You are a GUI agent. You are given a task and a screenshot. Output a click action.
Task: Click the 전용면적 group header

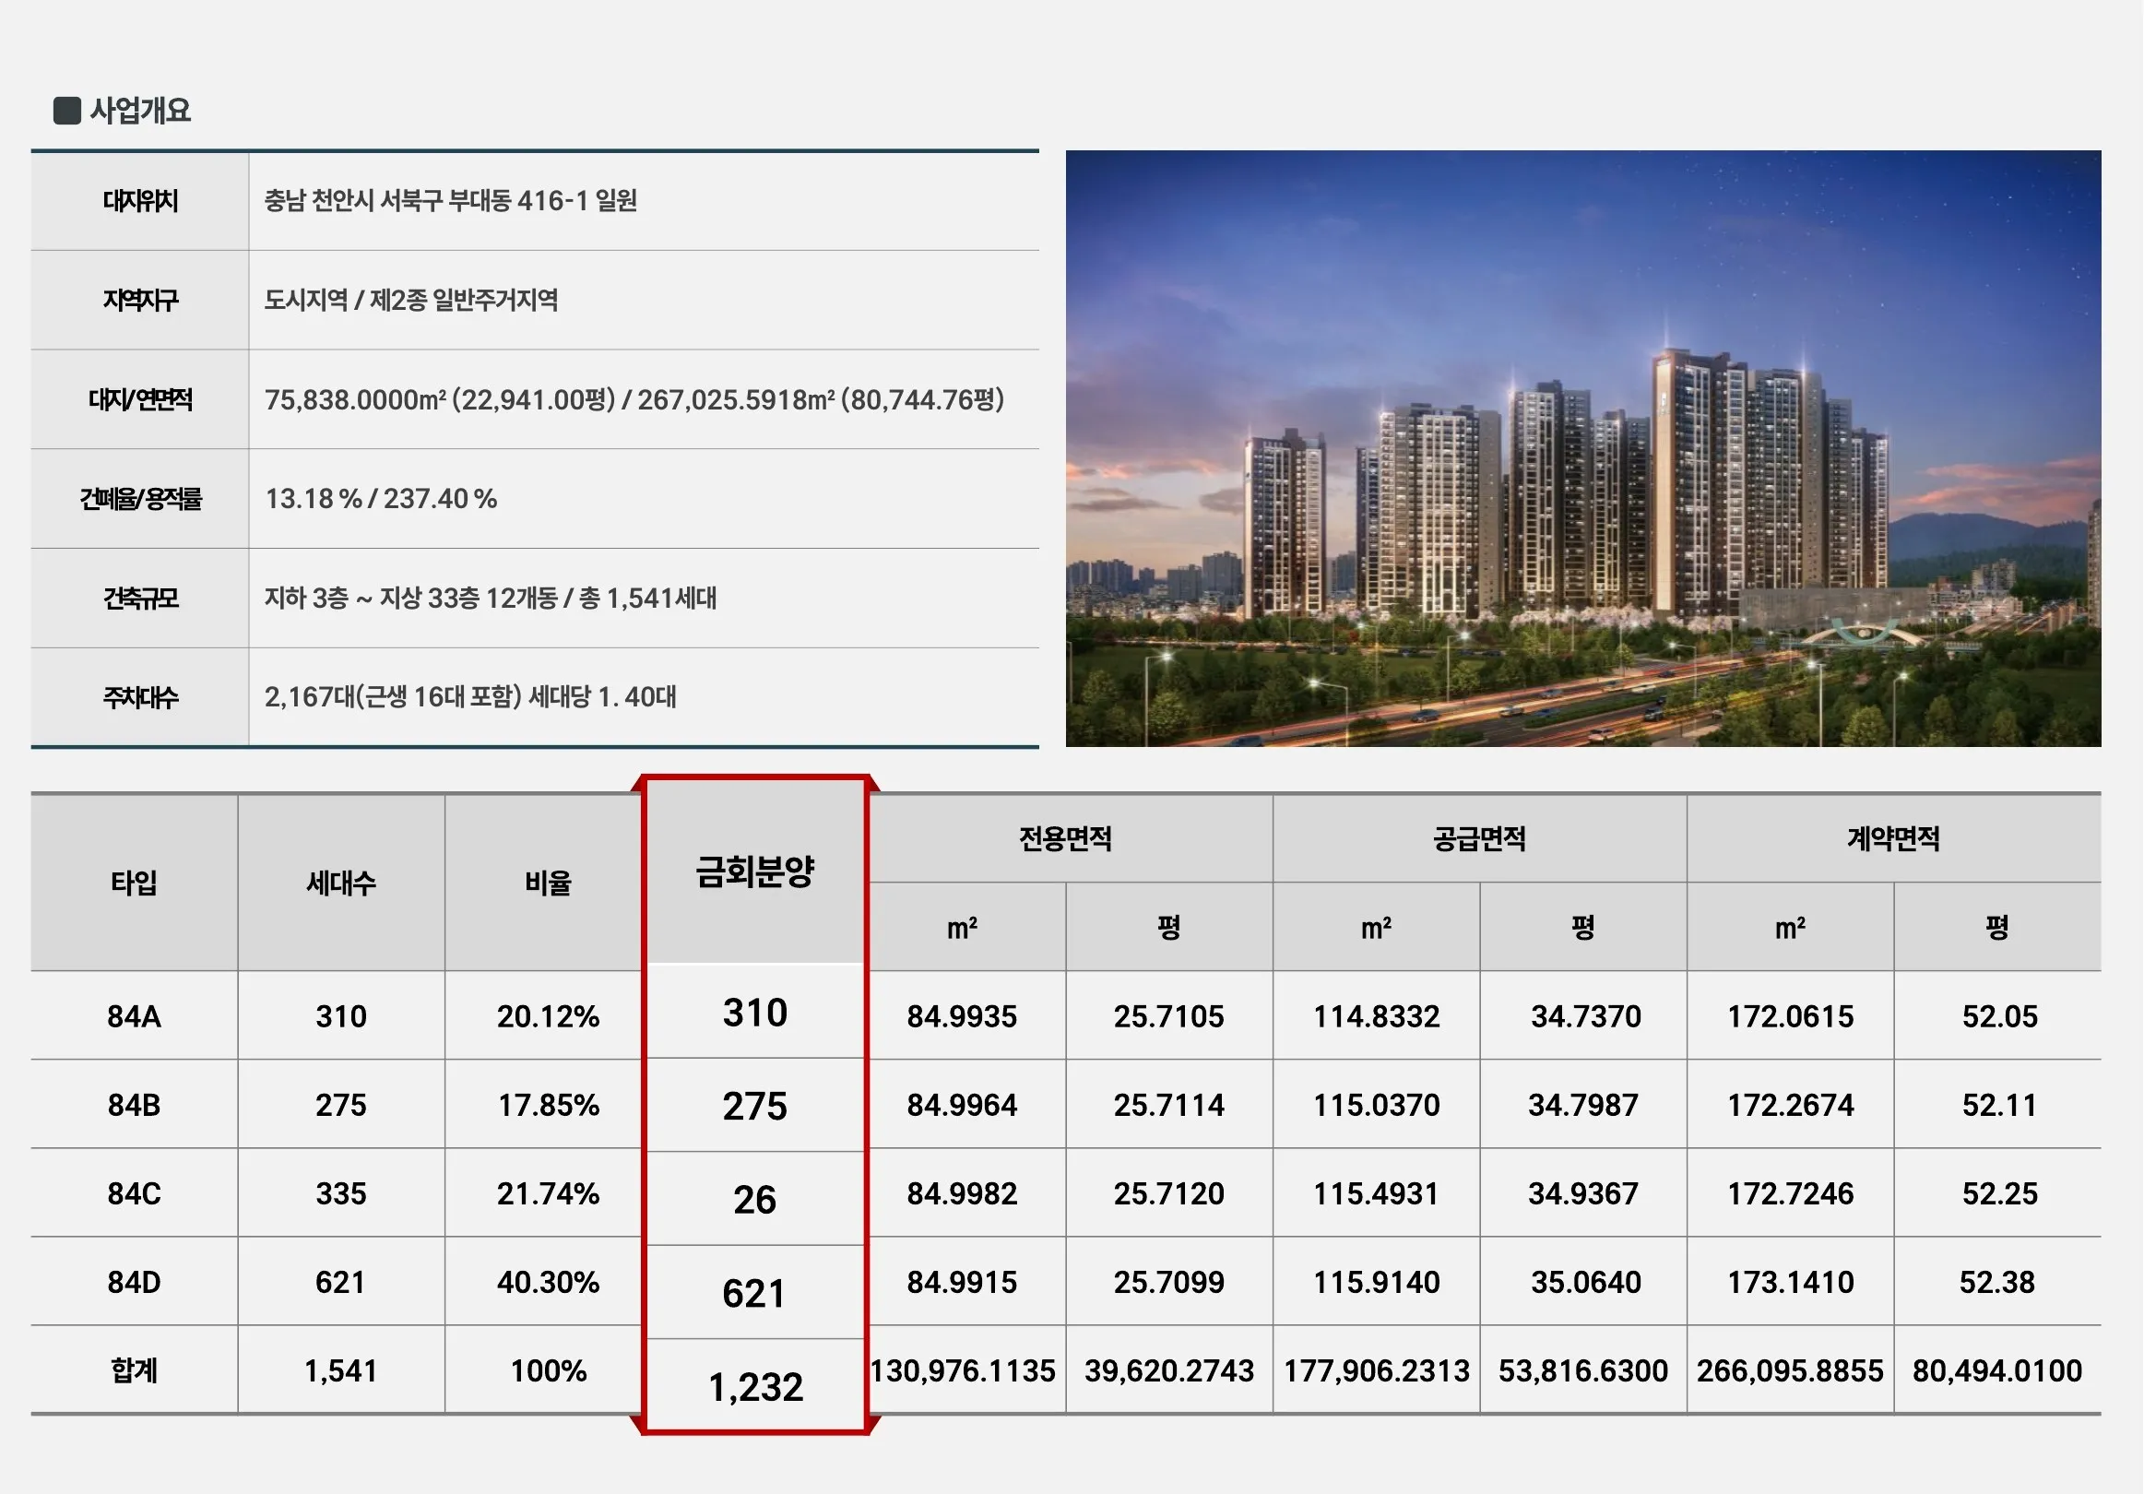1065,838
